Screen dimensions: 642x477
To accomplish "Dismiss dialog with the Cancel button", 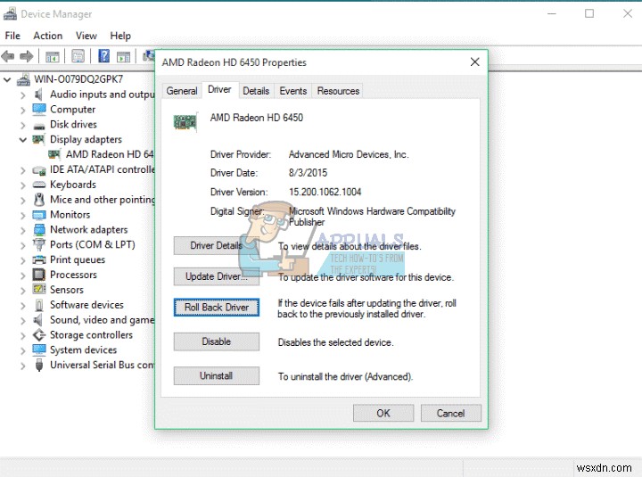I will [451, 413].
